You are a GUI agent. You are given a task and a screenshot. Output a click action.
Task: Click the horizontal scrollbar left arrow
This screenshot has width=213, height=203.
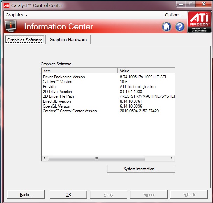pyautogui.click(x=44, y=158)
